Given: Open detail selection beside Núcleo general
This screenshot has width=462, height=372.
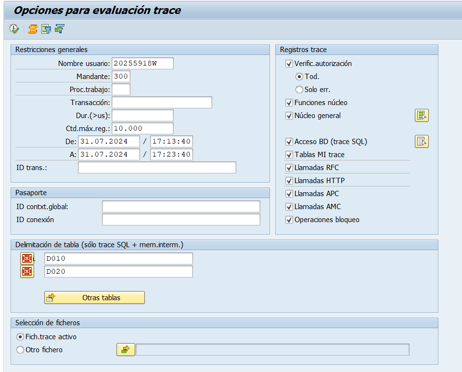Looking at the screenshot, I should coord(422,116).
